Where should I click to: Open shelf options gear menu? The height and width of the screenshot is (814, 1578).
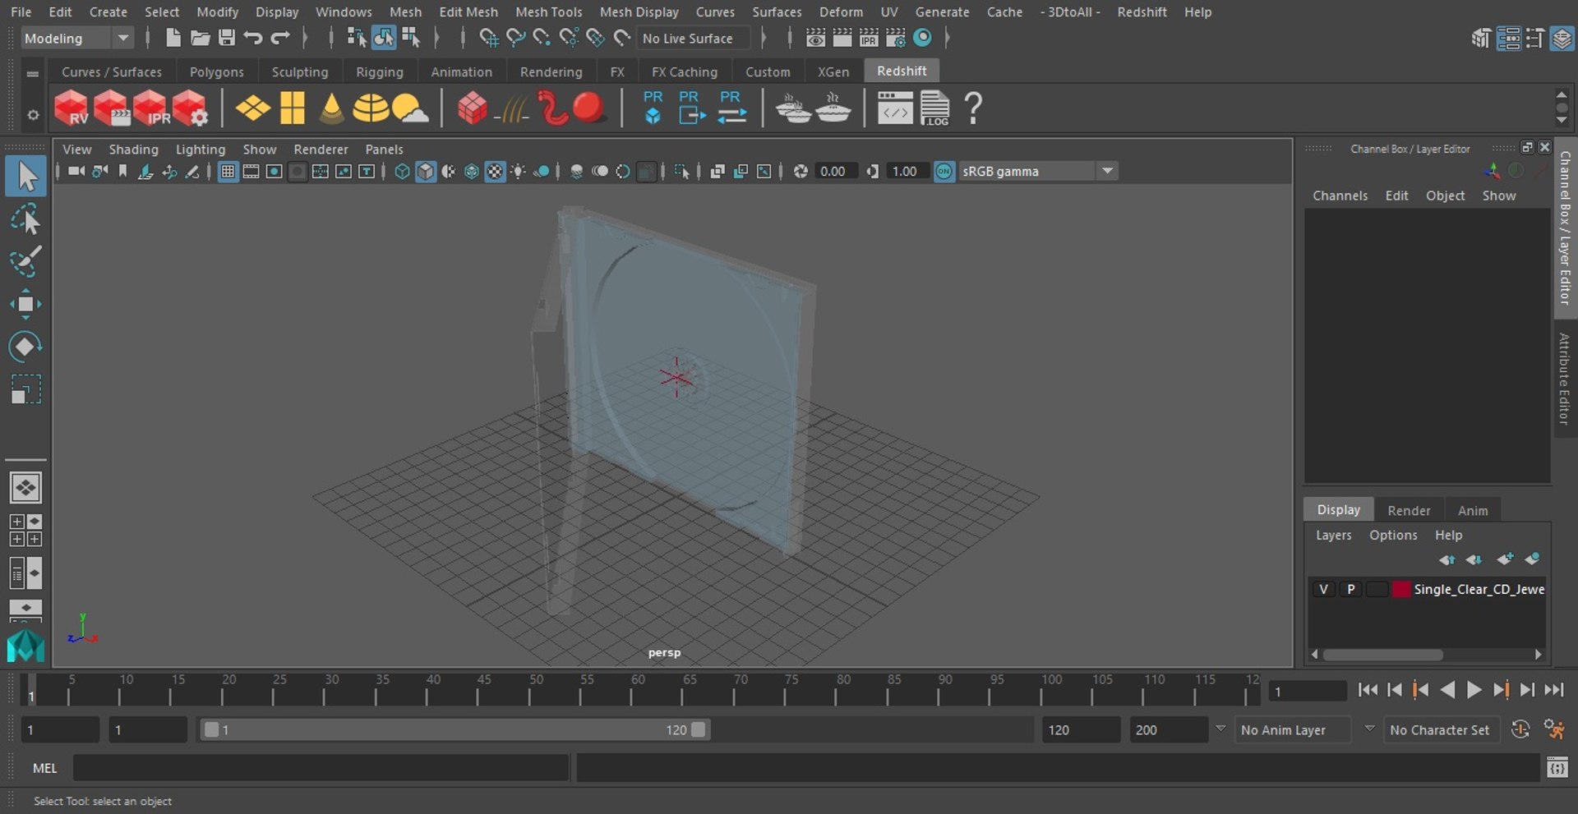pyautogui.click(x=33, y=115)
